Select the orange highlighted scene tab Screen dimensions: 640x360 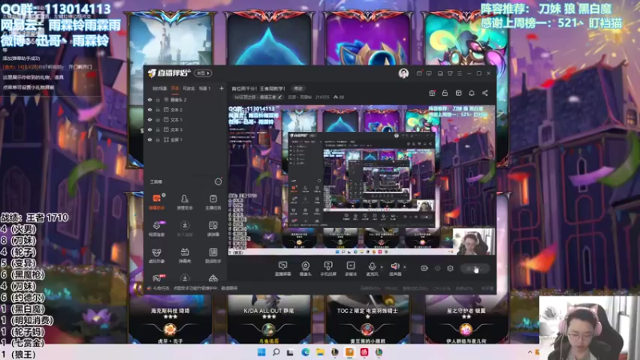[175, 89]
